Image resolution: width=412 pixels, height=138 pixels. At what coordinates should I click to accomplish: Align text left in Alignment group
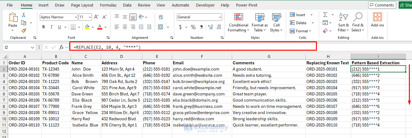pos(117,27)
